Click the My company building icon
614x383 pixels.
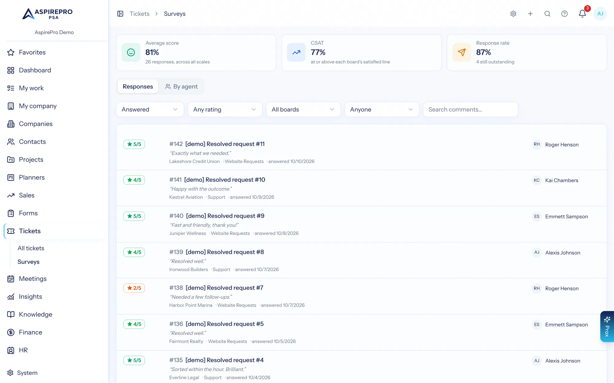point(11,106)
